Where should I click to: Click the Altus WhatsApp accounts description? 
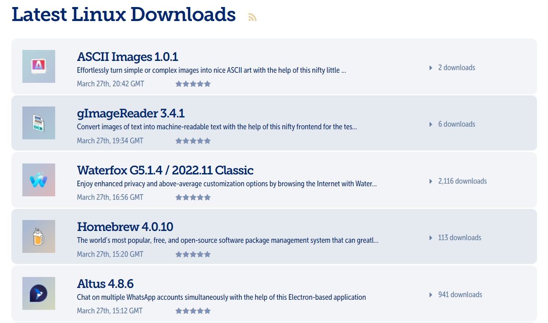(x=221, y=297)
